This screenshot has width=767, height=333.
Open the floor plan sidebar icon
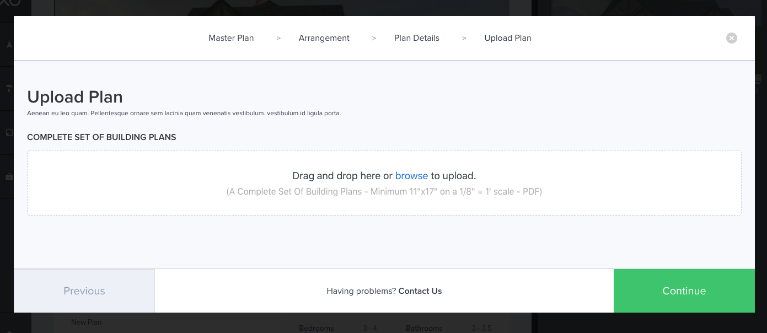pyautogui.click(x=9, y=133)
